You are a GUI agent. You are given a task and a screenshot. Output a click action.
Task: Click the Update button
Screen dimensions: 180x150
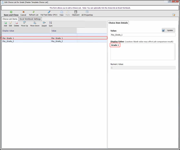click(168, 30)
